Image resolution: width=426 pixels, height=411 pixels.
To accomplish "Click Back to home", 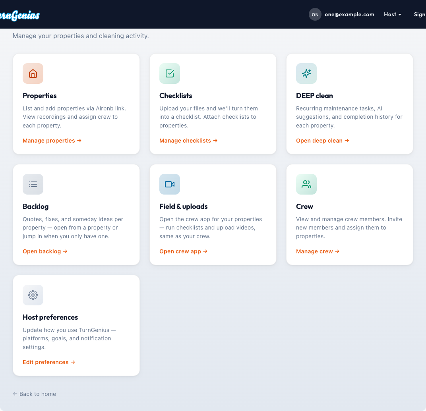I will coord(34,394).
